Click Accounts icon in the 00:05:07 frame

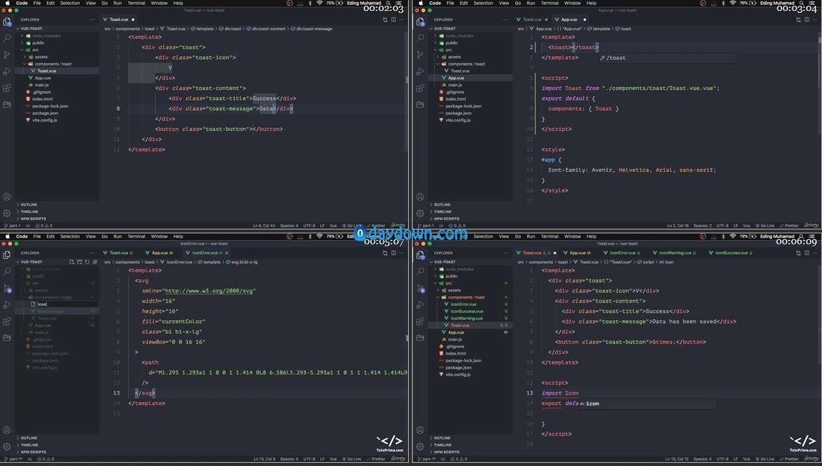pyautogui.click(x=7, y=430)
